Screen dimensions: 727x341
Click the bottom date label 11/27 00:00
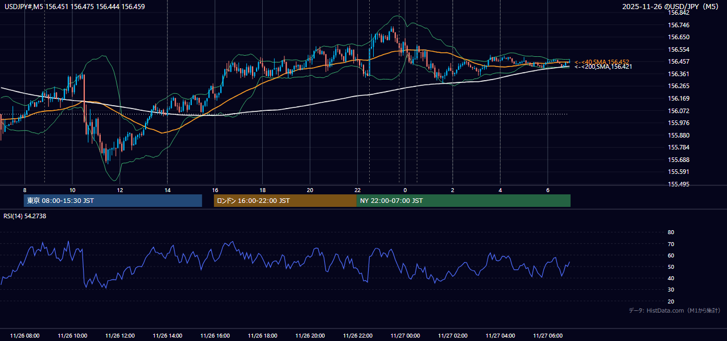pos(406,336)
